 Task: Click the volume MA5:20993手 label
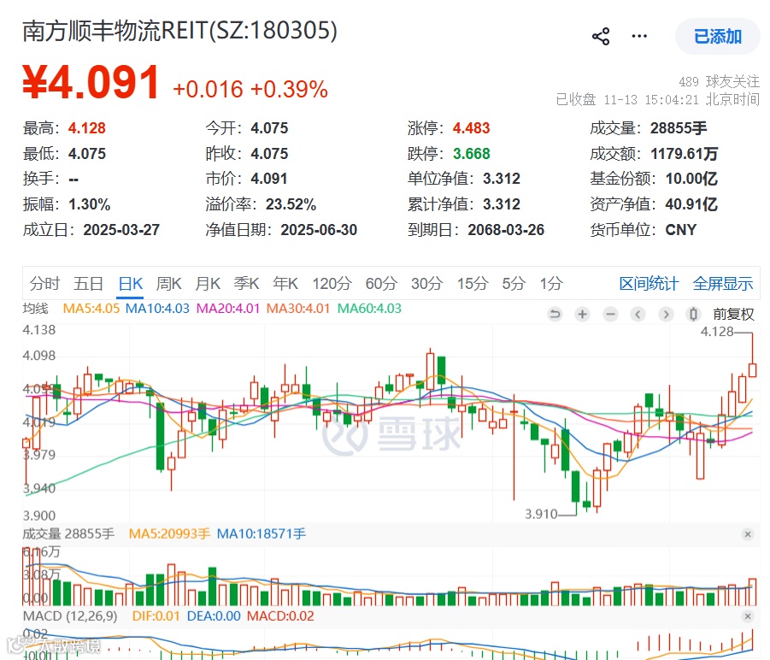click(x=169, y=533)
